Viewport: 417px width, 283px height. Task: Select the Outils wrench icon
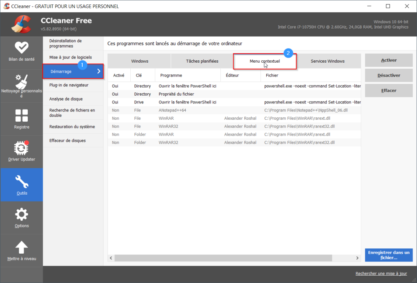22,182
